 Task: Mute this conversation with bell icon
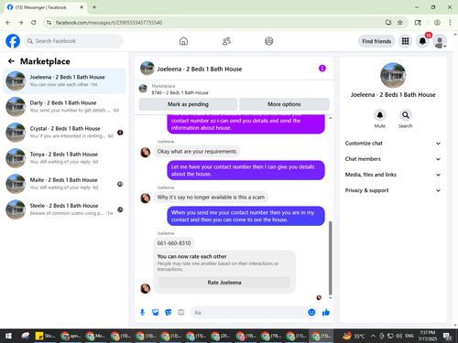tap(380, 115)
